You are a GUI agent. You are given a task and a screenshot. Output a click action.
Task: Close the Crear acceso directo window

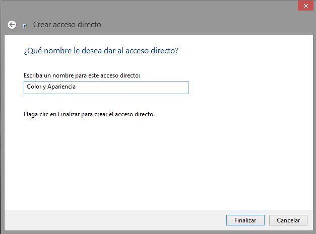pyautogui.click(x=305, y=6)
